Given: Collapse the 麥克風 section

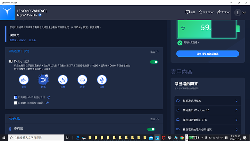Looking at the screenshot, I should tap(155, 119).
